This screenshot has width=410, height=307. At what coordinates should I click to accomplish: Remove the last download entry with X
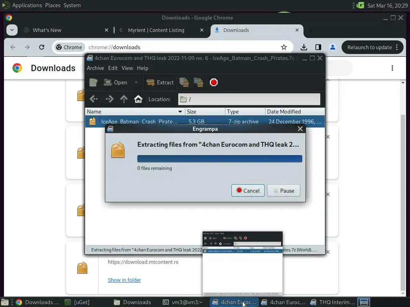click(x=328, y=252)
